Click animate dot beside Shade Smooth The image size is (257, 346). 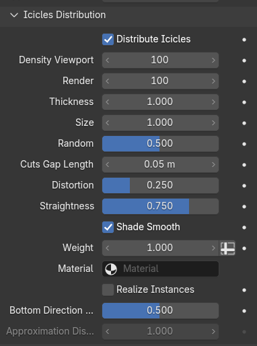(x=244, y=228)
